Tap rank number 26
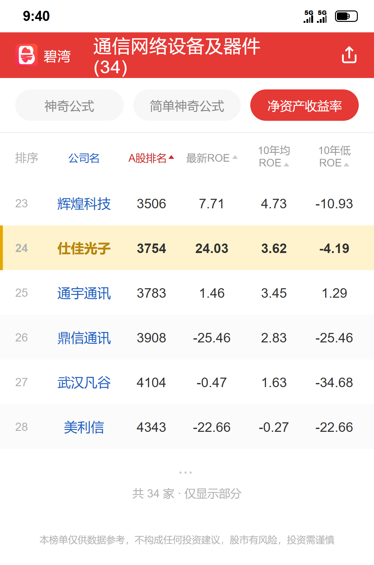 click(x=22, y=337)
